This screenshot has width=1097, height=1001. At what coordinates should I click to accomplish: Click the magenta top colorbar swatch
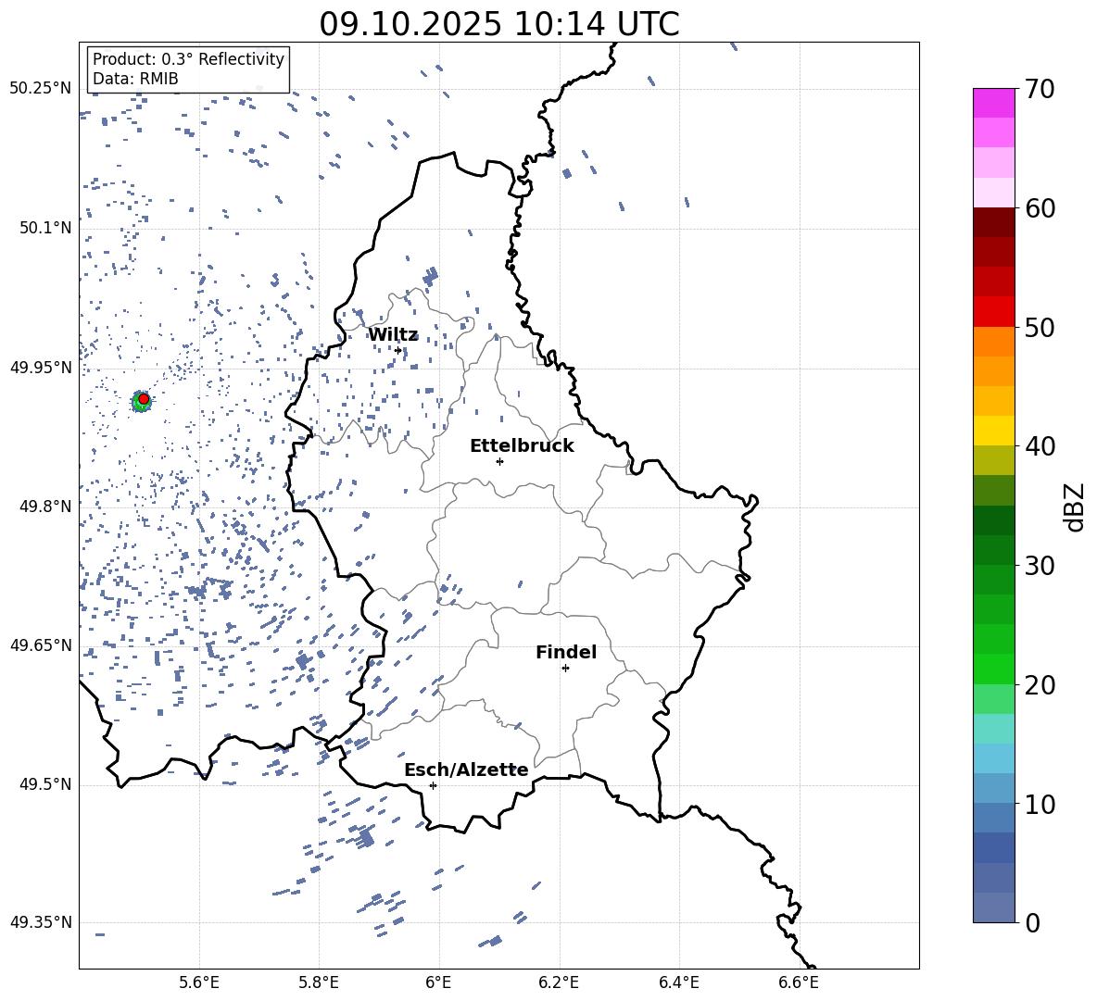(x=994, y=103)
